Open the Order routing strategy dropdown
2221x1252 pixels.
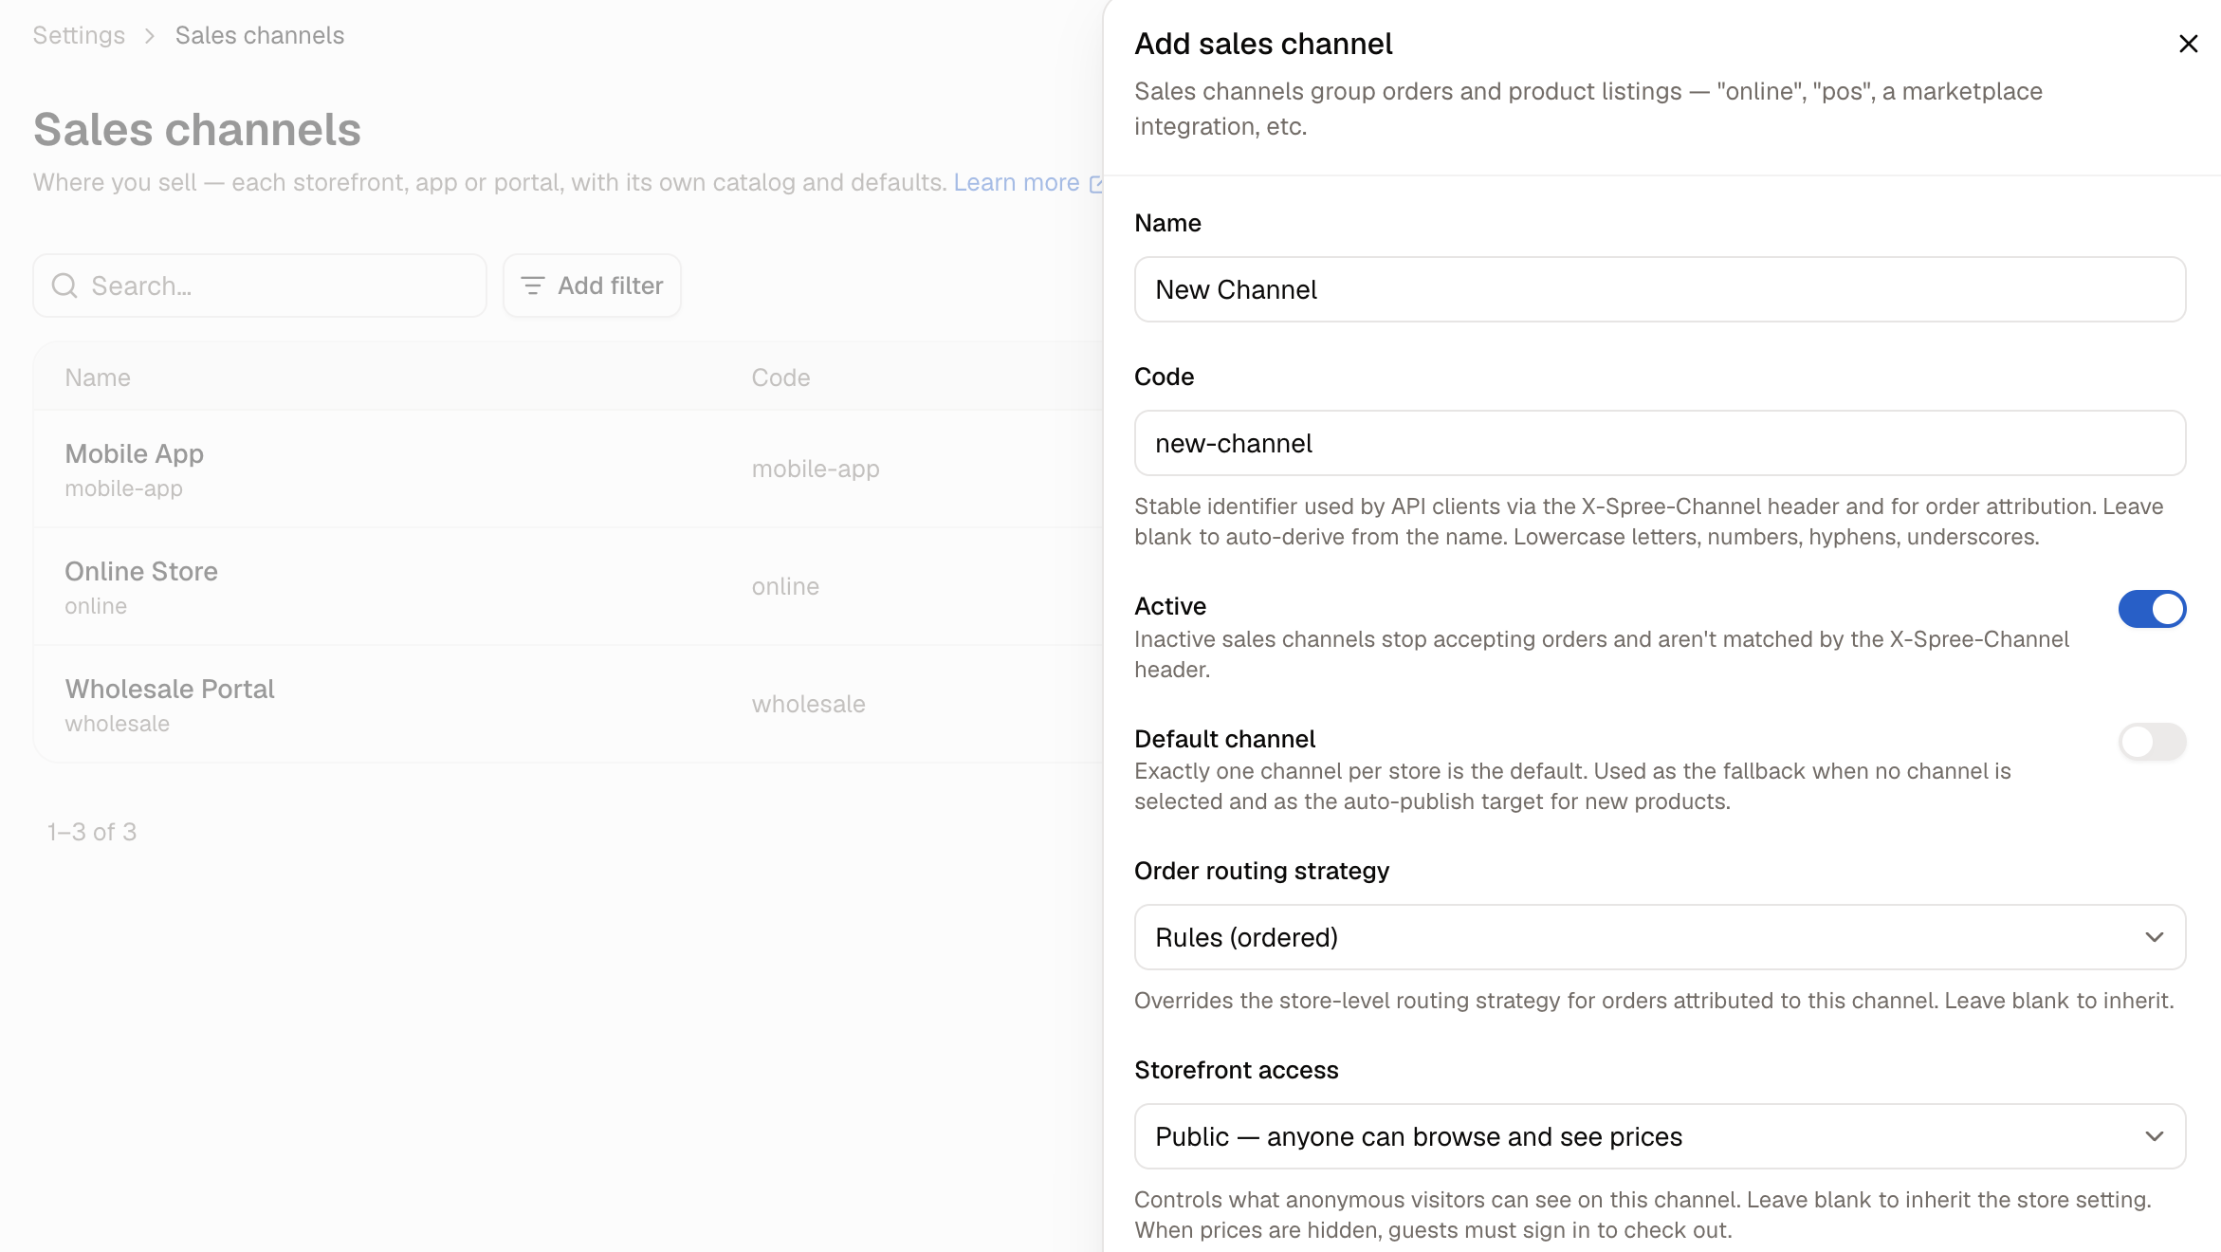(x=1660, y=937)
